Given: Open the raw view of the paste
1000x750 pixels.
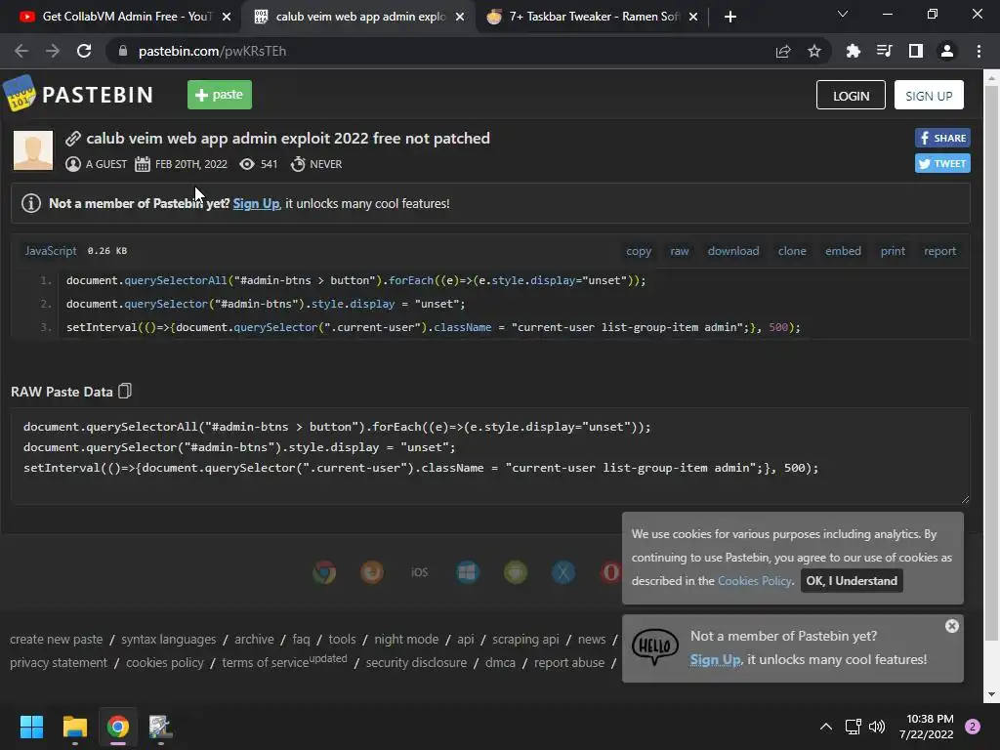Looking at the screenshot, I should (x=680, y=251).
